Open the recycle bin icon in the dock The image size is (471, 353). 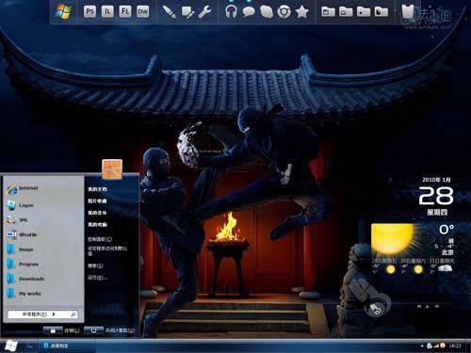coord(408,12)
